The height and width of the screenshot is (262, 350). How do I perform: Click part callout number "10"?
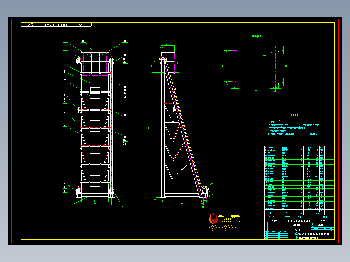[x=65, y=80]
